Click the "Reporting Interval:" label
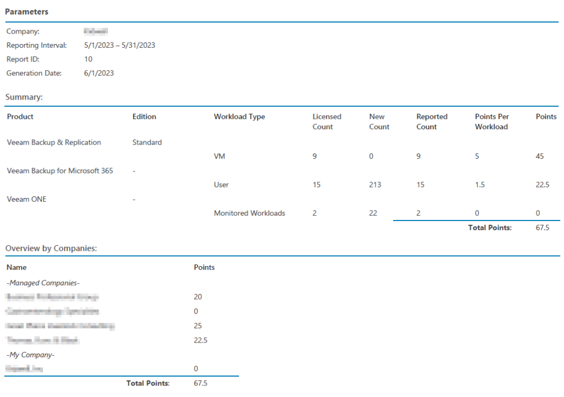 point(37,45)
